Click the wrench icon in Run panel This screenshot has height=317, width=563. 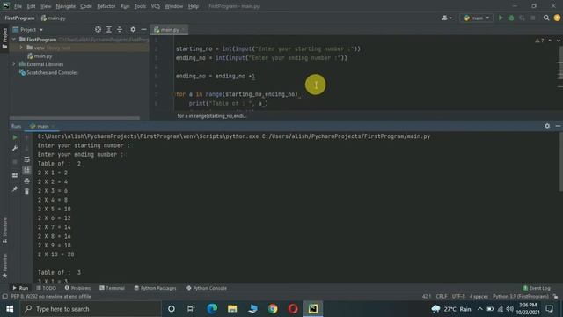[x=15, y=148]
